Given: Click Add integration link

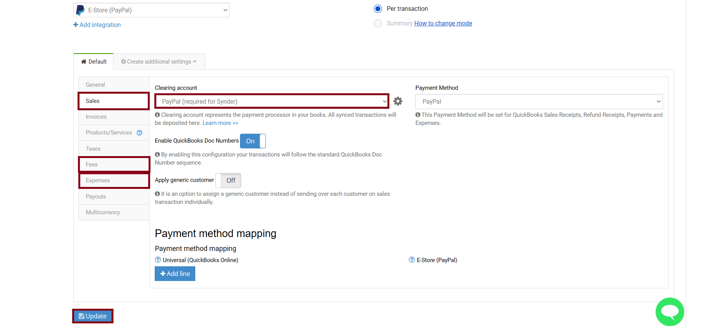Looking at the screenshot, I should click(97, 25).
